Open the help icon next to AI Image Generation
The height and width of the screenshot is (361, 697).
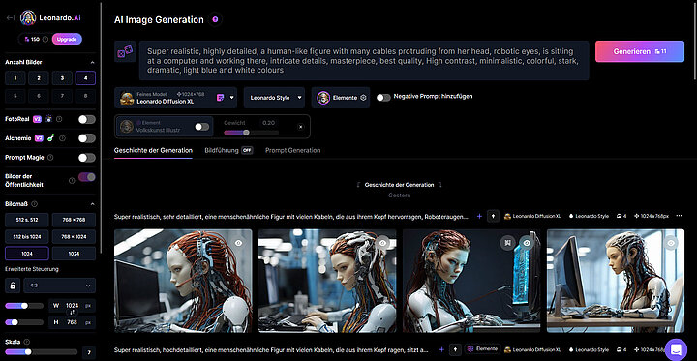tap(215, 19)
